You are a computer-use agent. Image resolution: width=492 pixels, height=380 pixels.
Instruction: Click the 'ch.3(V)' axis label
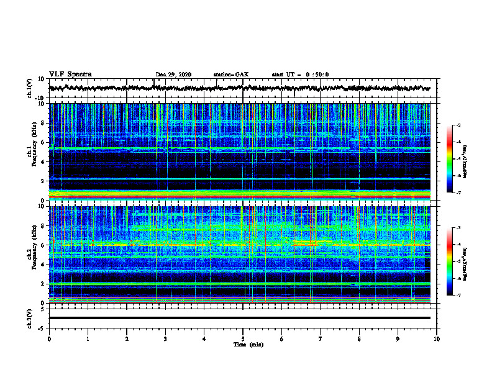point(30,319)
